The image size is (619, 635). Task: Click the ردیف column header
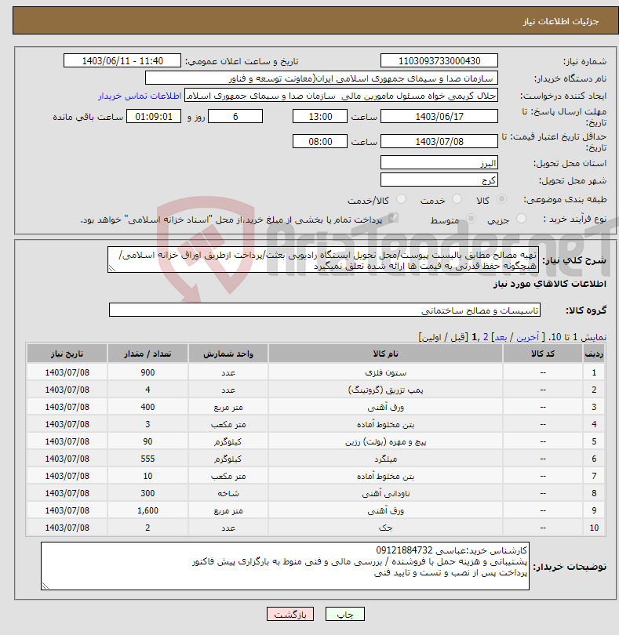594,354
